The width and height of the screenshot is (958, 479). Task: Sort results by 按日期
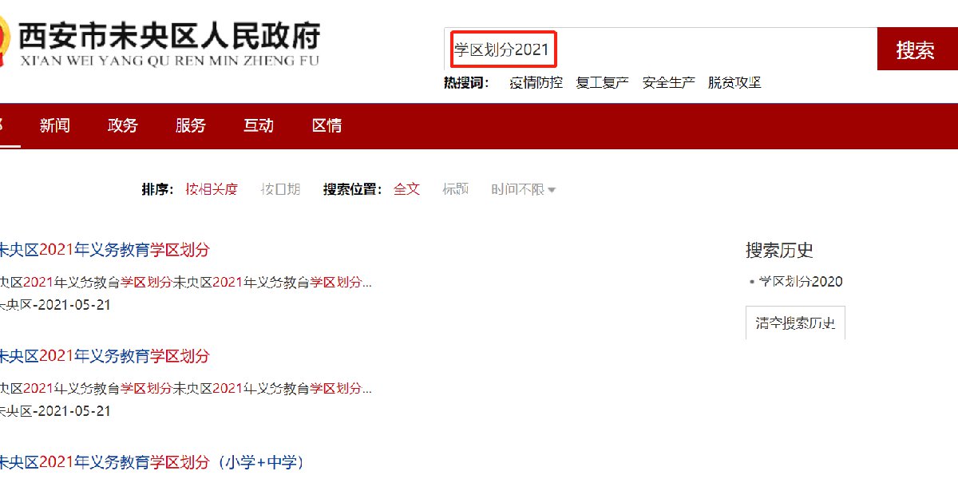pyautogui.click(x=280, y=189)
